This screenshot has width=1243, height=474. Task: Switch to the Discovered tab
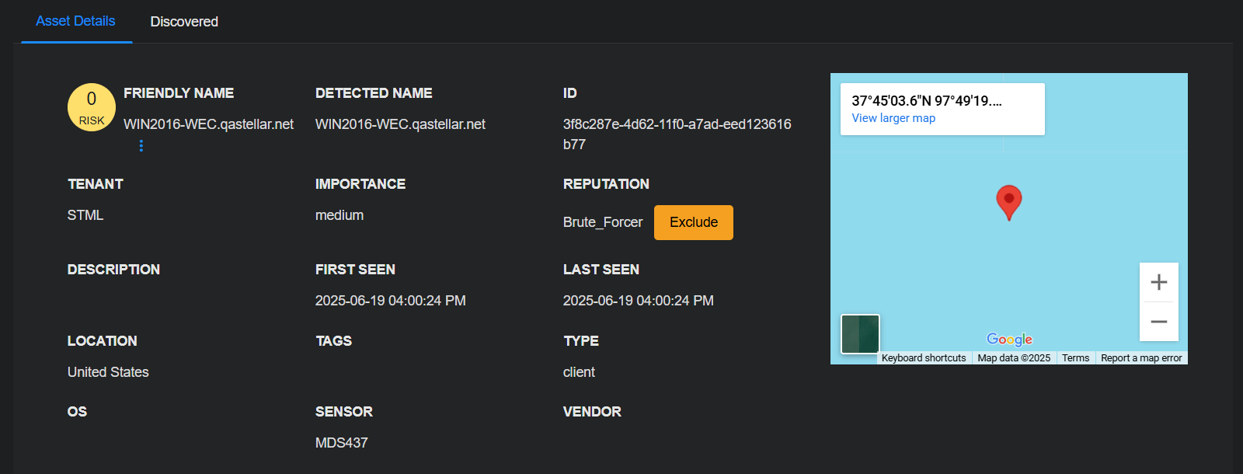pos(184,22)
